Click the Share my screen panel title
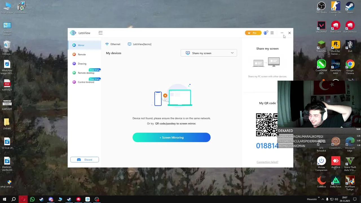361x203 pixels. [x=267, y=48]
